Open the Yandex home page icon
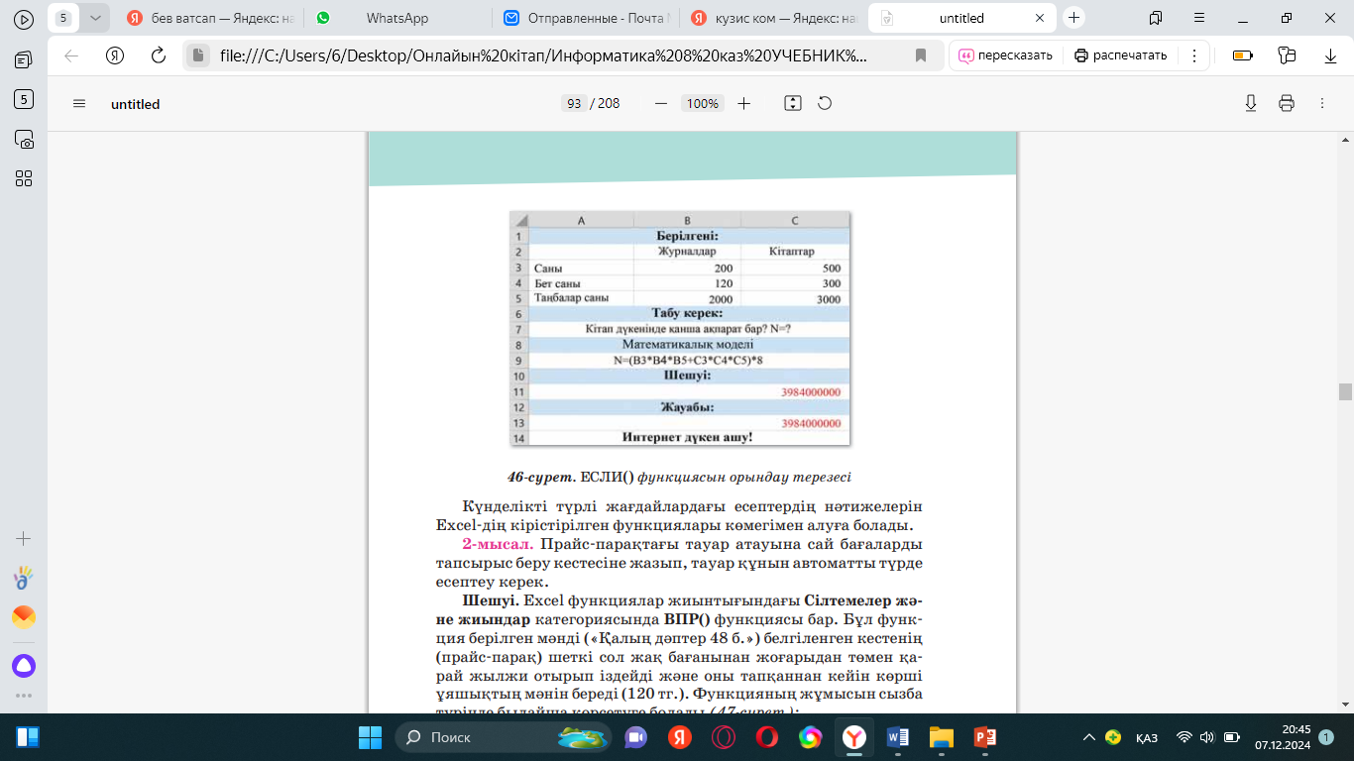The image size is (1354, 761). tap(115, 55)
